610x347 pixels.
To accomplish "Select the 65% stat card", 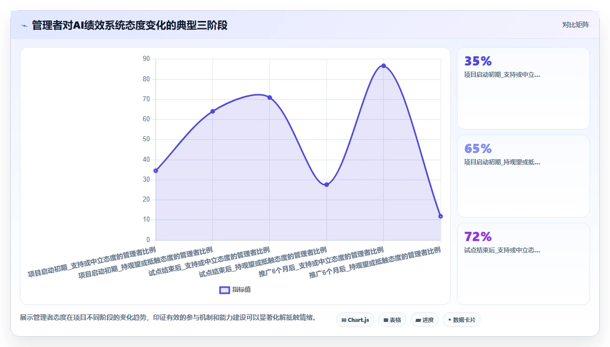I will pos(523,176).
